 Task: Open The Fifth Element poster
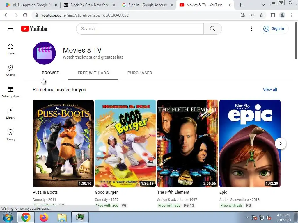188,143
